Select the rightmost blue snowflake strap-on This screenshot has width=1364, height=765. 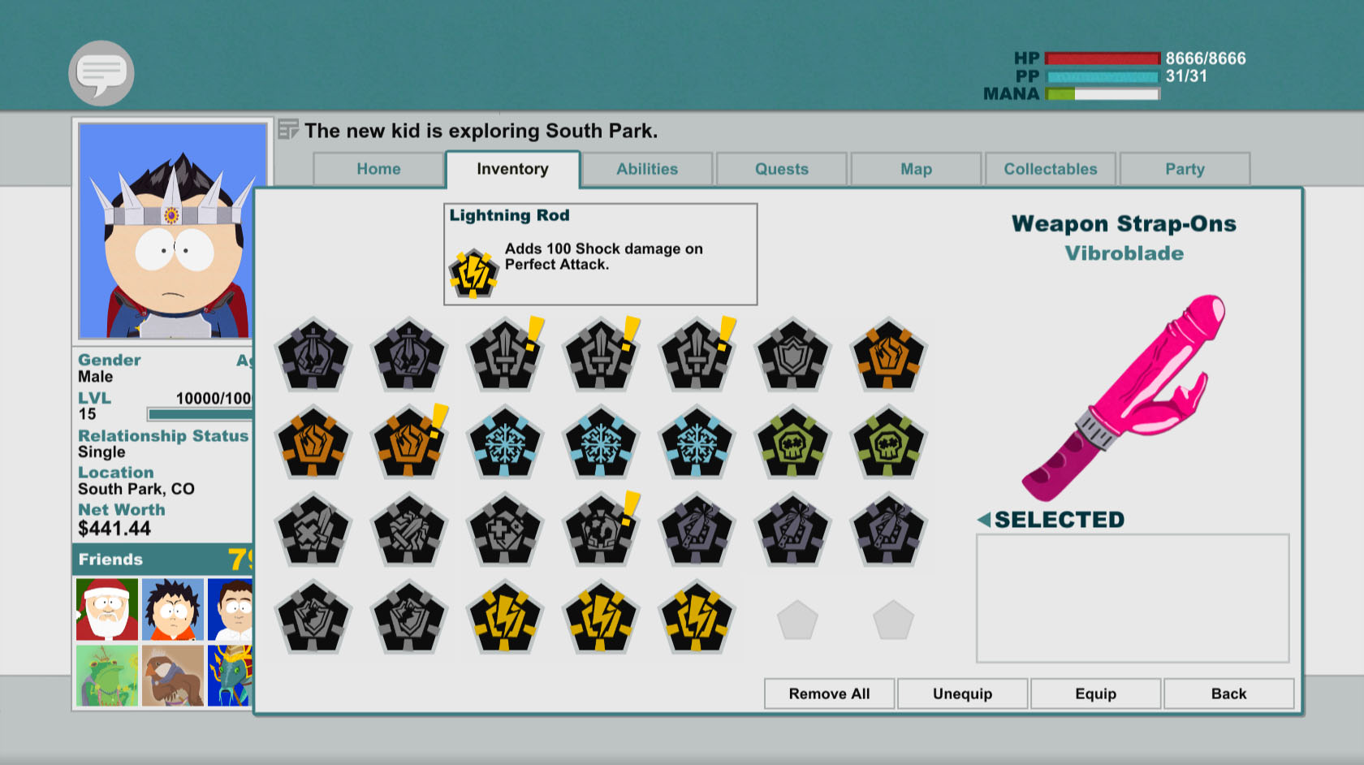(697, 443)
